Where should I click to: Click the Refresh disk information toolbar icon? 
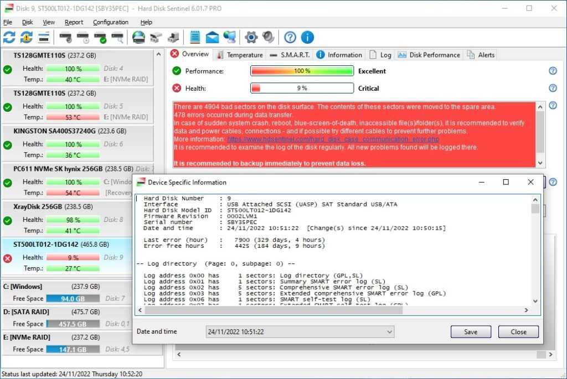(x=9, y=37)
